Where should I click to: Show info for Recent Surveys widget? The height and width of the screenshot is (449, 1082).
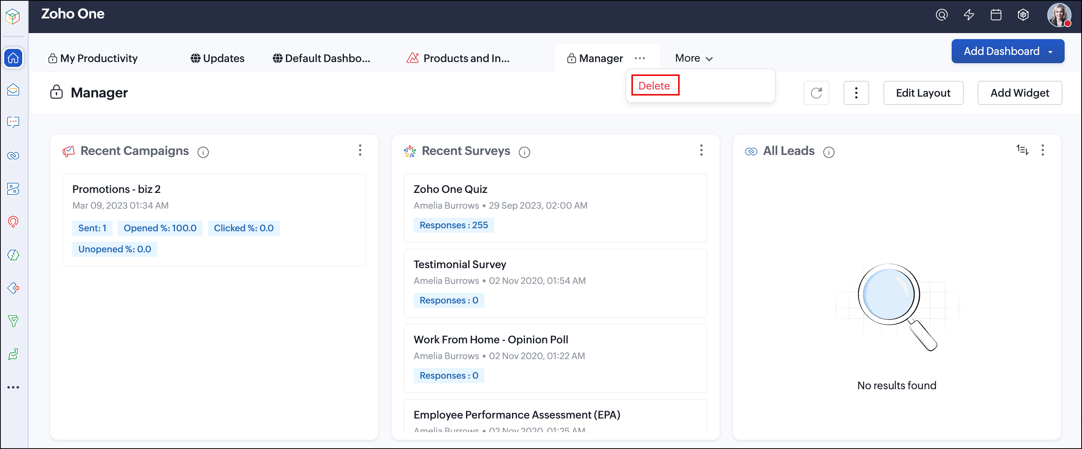click(x=524, y=152)
